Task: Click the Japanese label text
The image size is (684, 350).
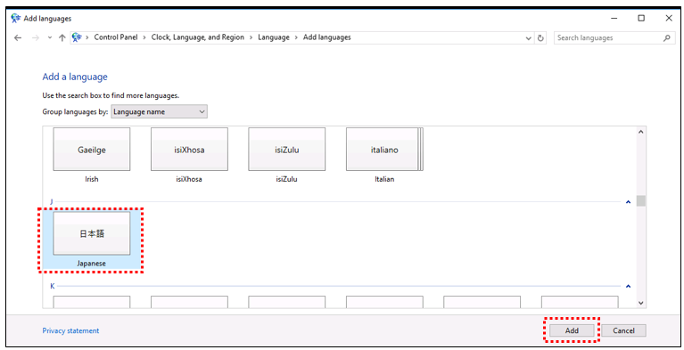Action: point(92,264)
